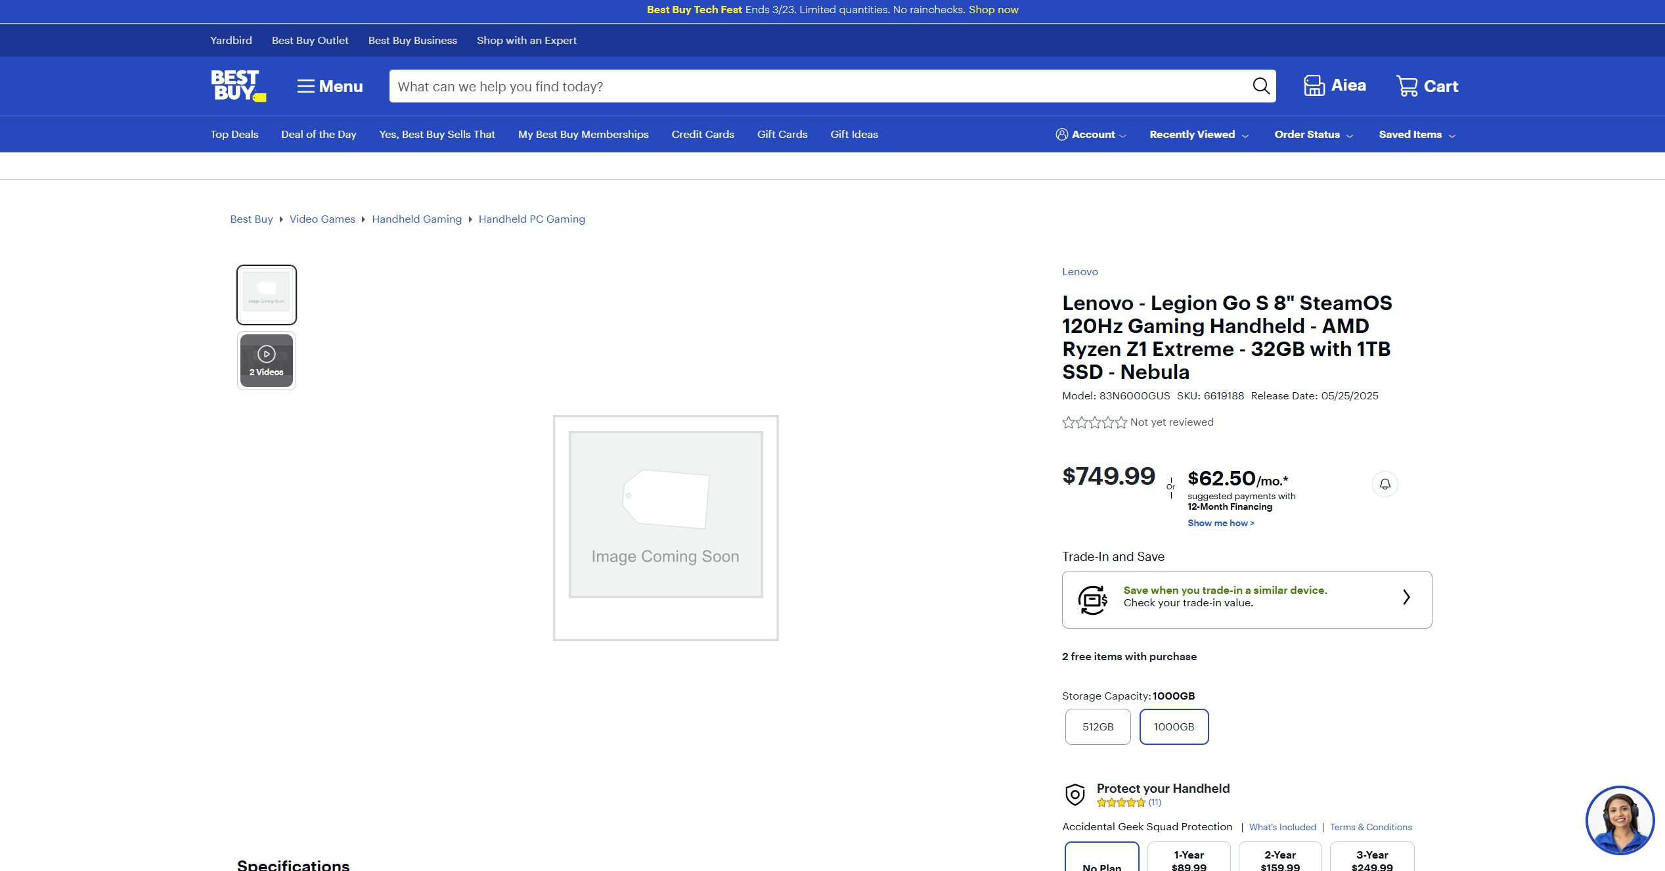Open the hamburger Menu
The width and height of the screenshot is (1665, 871).
click(329, 86)
